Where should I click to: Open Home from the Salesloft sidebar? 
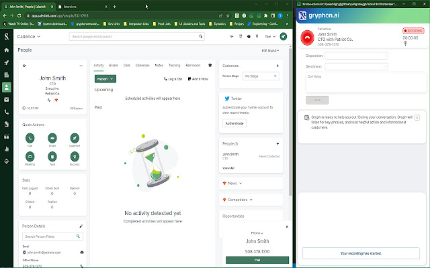point(7,50)
